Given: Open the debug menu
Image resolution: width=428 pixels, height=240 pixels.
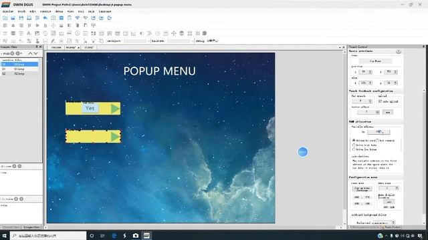Looking at the screenshot, I should (60, 11).
